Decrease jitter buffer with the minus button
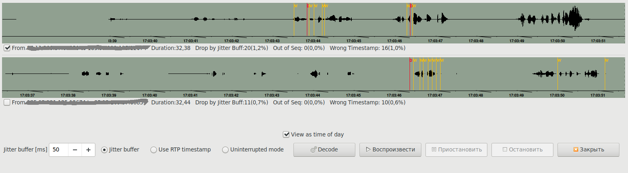 pyautogui.click(x=75, y=149)
